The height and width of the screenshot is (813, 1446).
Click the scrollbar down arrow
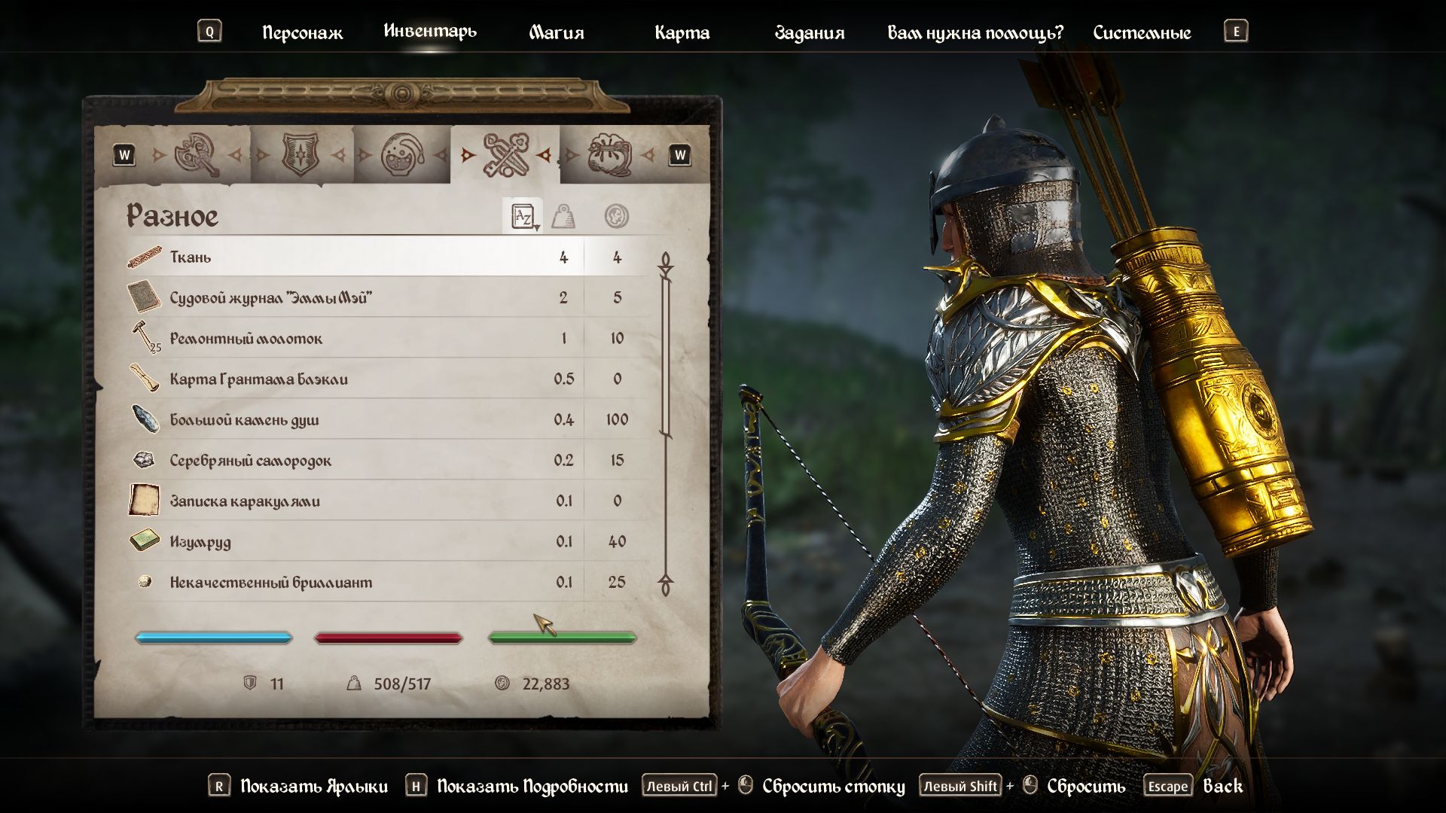666,585
